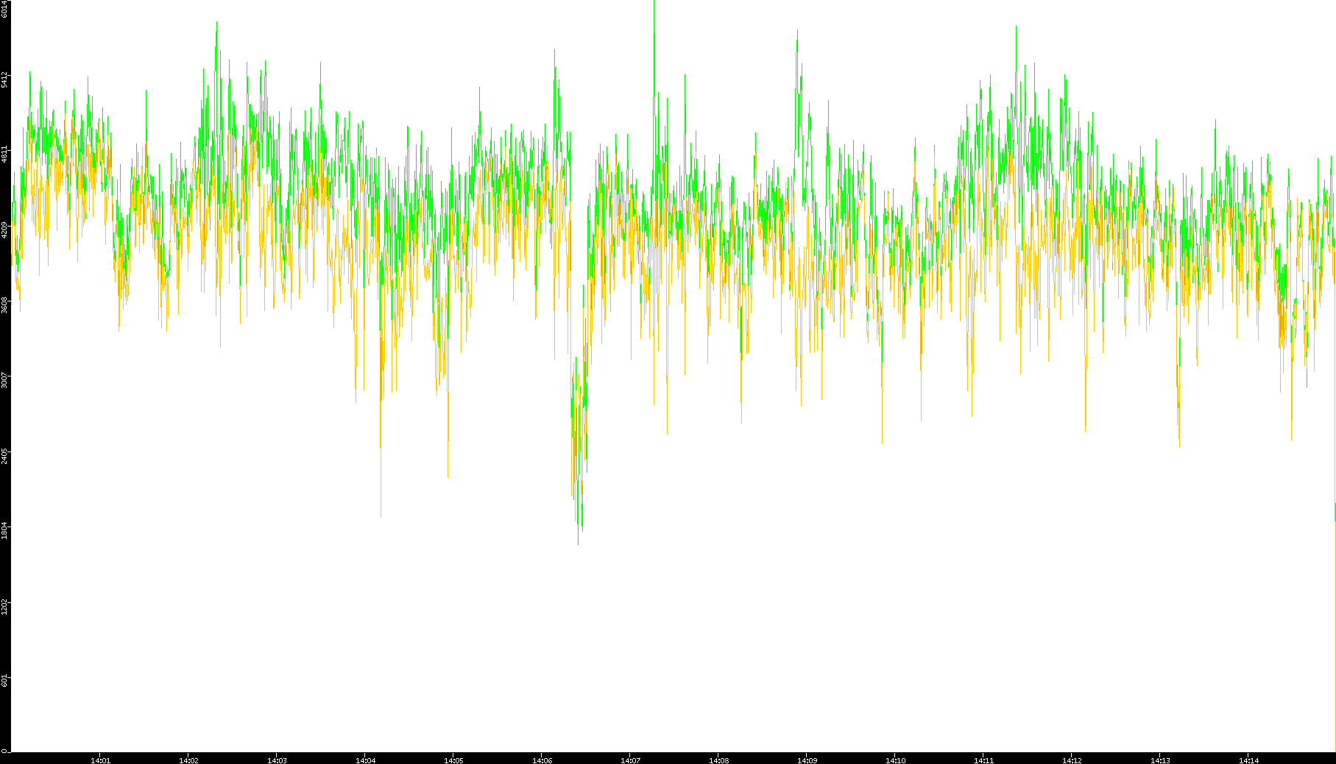Select the 3007 value on the y-axis
1336x764 pixels.
5,379
